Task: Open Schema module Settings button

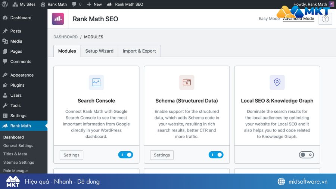Action: (162, 155)
